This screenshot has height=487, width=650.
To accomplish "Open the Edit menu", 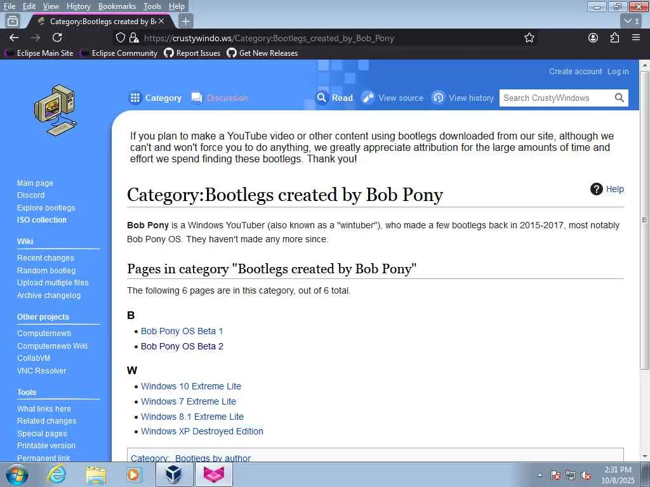I will point(29,6).
